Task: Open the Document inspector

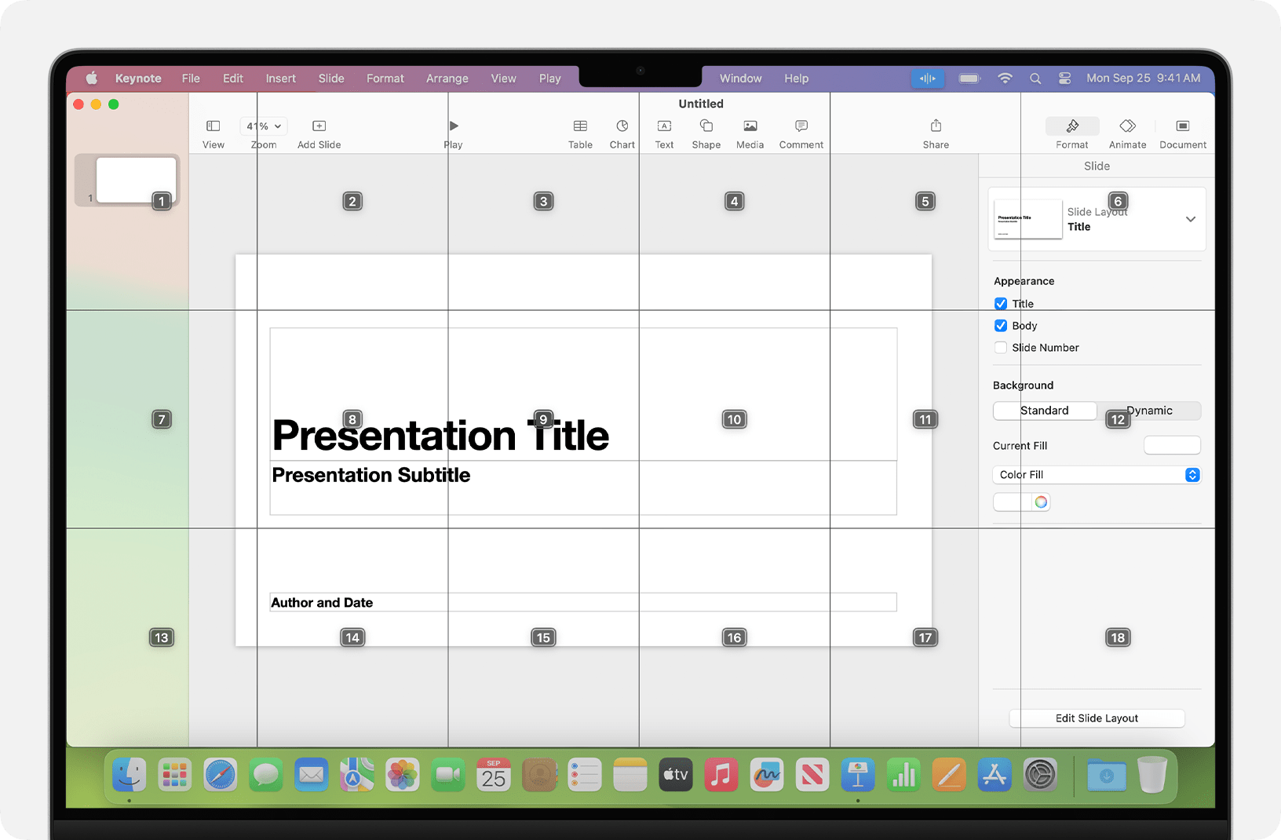Action: 1183,126
